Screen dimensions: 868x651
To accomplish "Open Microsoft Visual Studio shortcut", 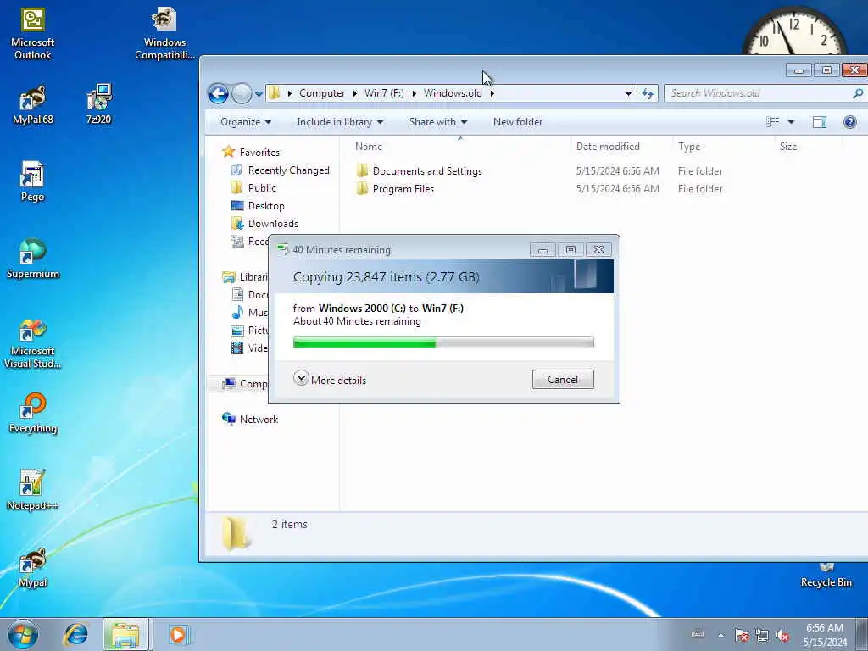I will [33, 344].
